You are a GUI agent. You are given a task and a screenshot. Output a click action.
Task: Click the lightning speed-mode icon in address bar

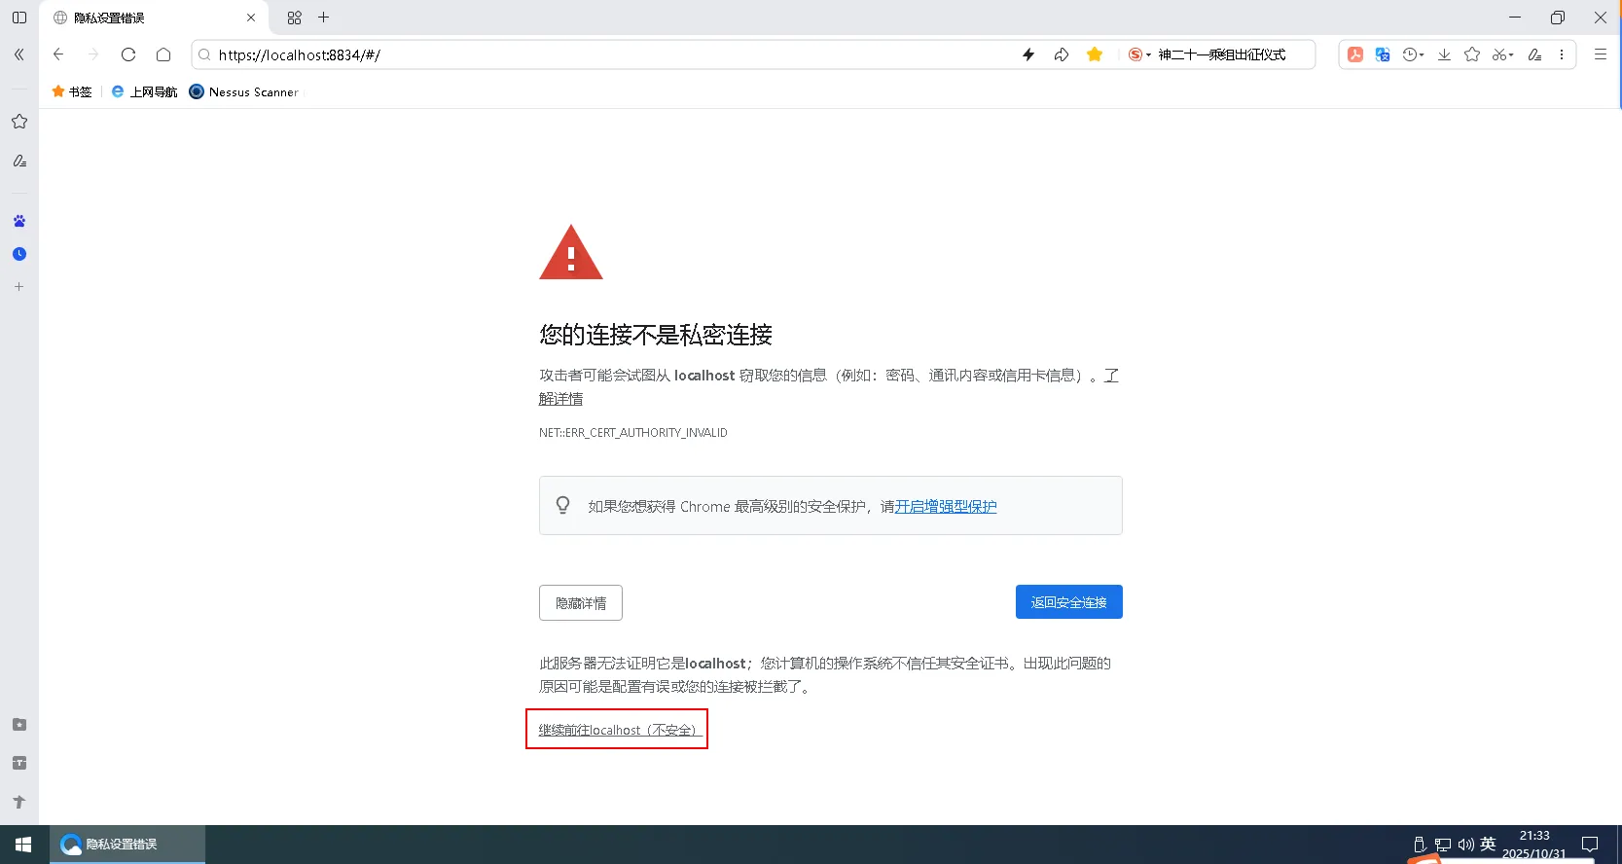click(1028, 54)
